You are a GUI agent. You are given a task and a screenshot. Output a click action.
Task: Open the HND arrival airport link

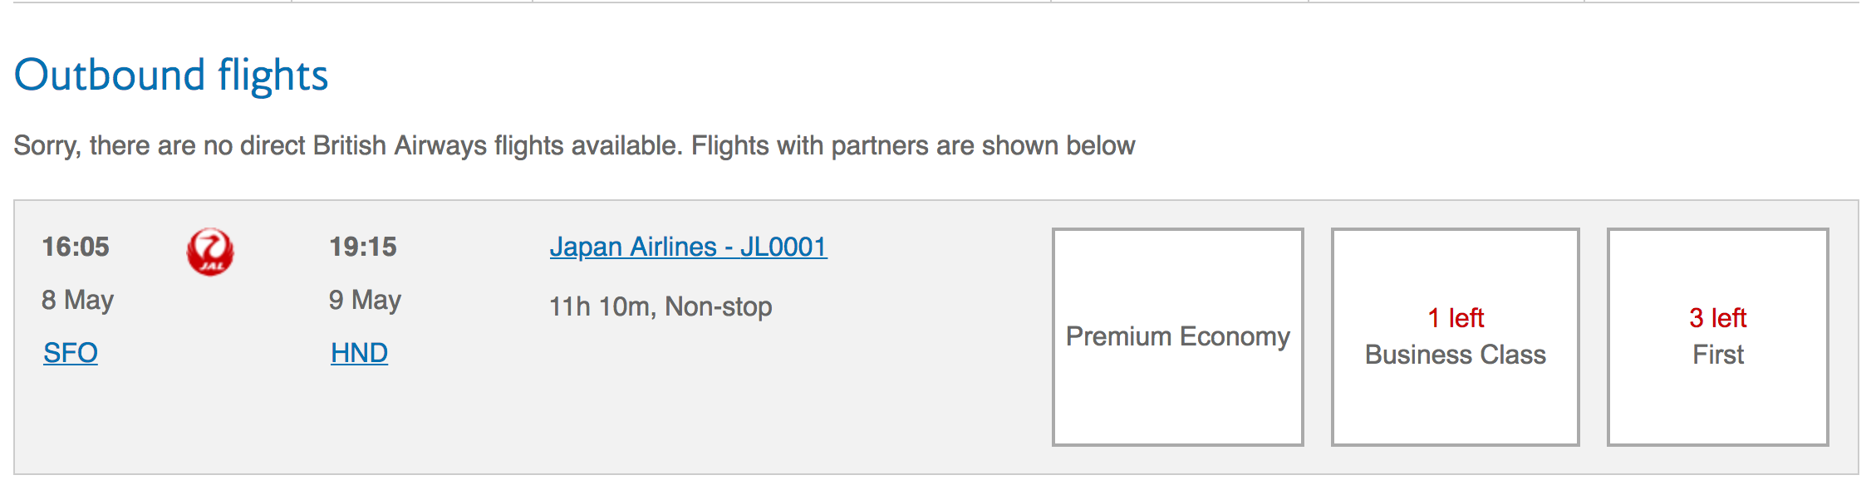[359, 353]
